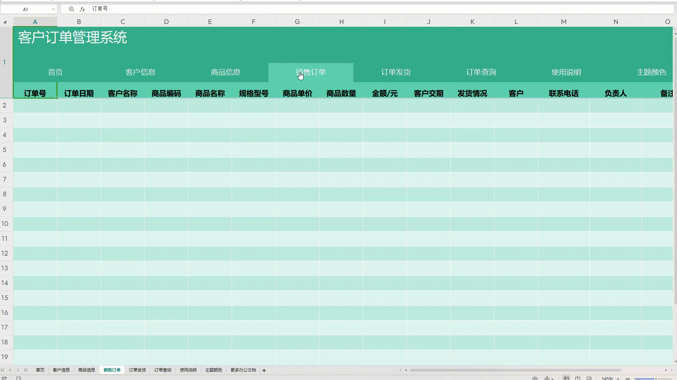Image resolution: width=677 pixels, height=380 pixels.
Task: Click the horizontal scrollbar thumb
Action: [x=516, y=370]
